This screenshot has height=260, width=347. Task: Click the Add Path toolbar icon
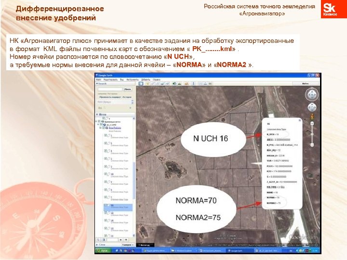158,84
